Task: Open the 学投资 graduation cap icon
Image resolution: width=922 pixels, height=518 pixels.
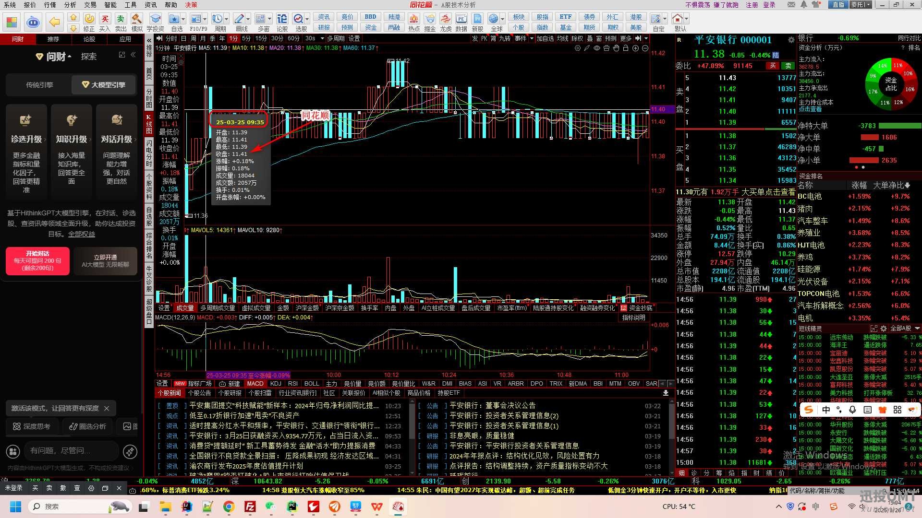Action: 155,23
